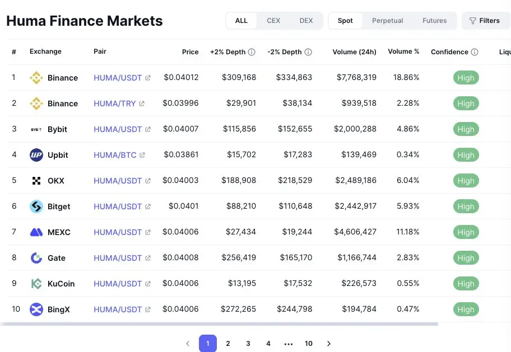Sort by Volume (24h) column header
The image size is (511, 352).
tap(354, 52)
